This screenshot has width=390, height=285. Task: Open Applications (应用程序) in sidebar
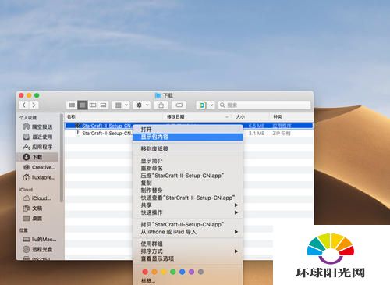click(x=38, y=147)
